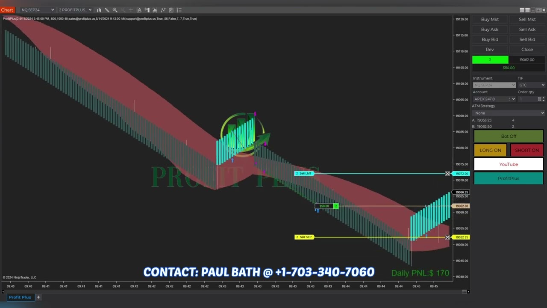The image size is (547, 308).
Task: Open the TIF GTC dropdown
Action: 531,85
